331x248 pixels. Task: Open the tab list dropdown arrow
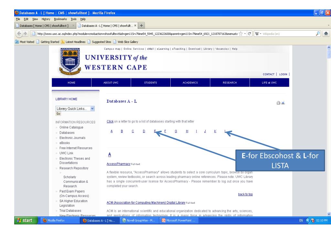pos(328,25)
